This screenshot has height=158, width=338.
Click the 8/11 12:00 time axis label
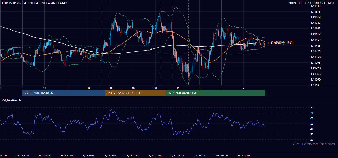pyautogui.click(x=67, y=156)
